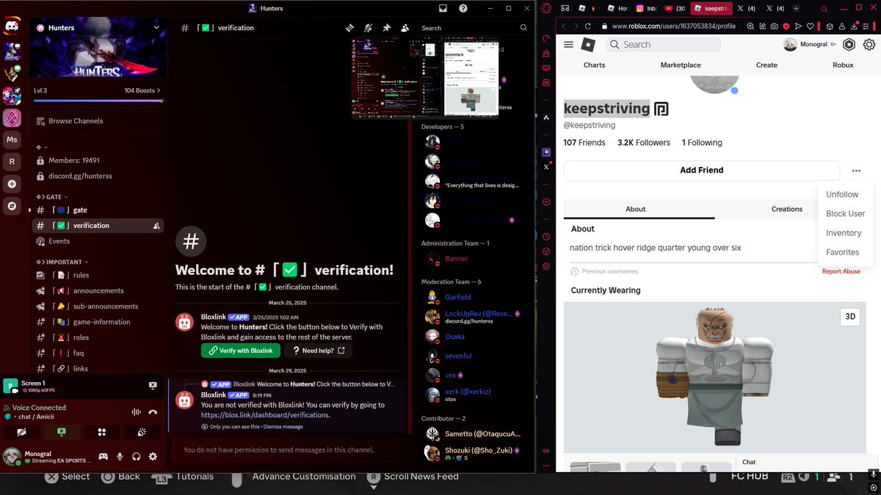Open Discord activities launcher icon
The width and height of the screenshot is (881, 495).
click(102, 432)
